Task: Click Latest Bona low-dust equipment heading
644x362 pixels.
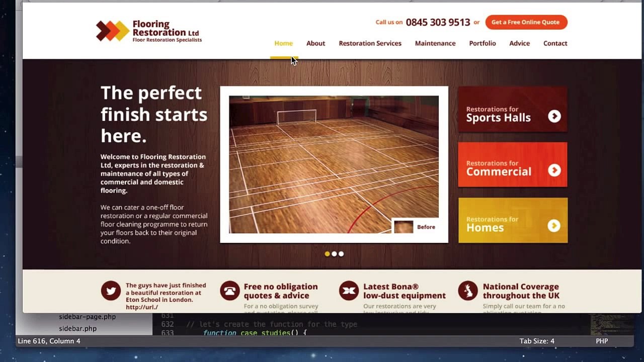Action: 405,291
